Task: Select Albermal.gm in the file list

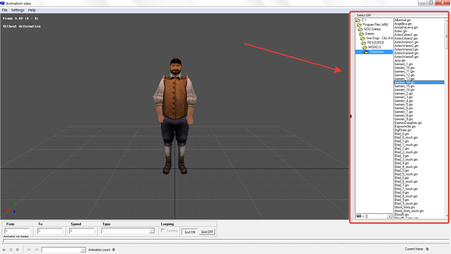Action: [x=403, y=20]
